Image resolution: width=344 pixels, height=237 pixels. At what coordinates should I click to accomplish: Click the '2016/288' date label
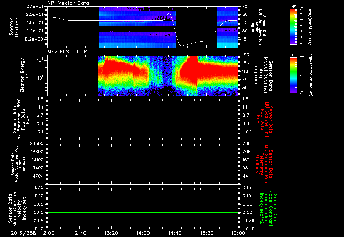coord(23,233)
